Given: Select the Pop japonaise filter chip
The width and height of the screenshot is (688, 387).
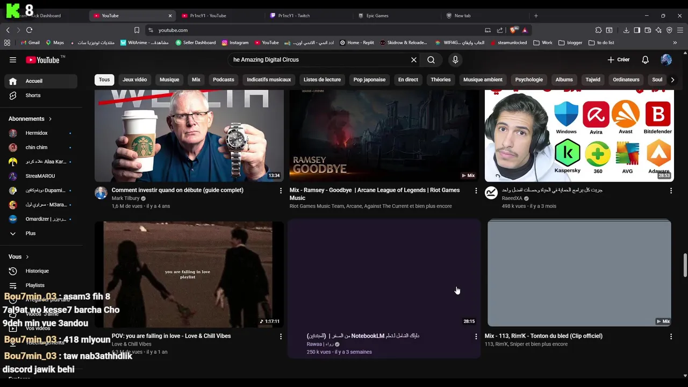Looking at the screenshot, I should (x=369, y=80).
